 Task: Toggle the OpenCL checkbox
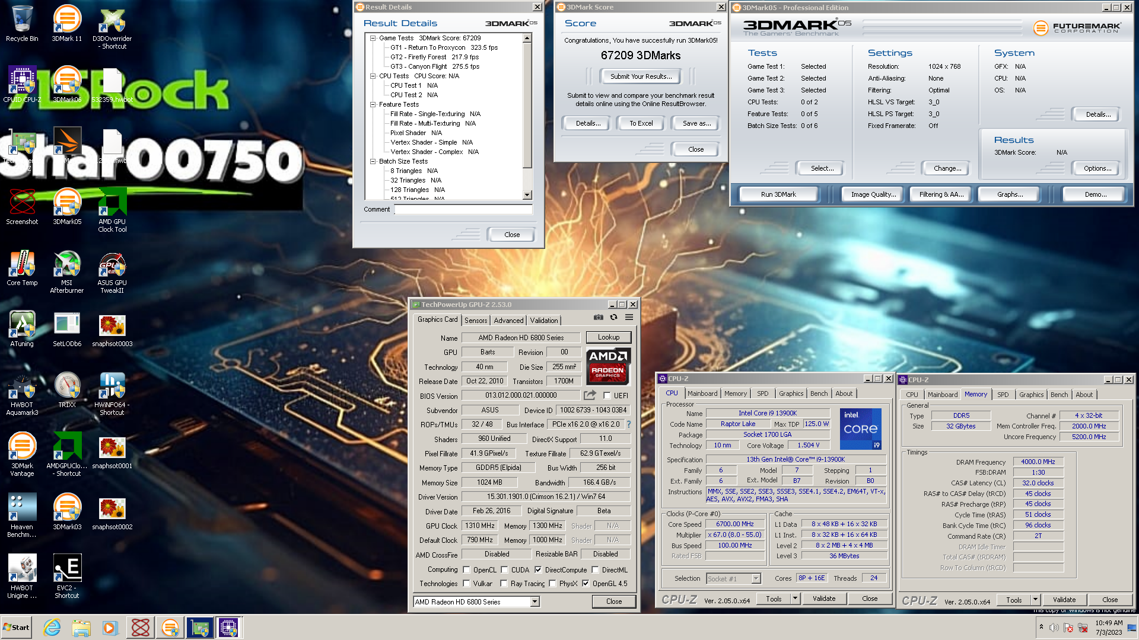[x=466, y=570]
